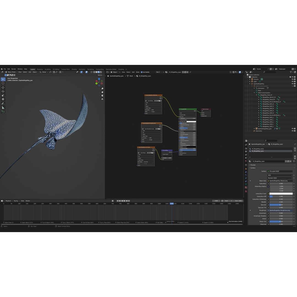The image size is (297, 297).
Task: Adjust the Specular slider in properties
Action: [281, 205]
